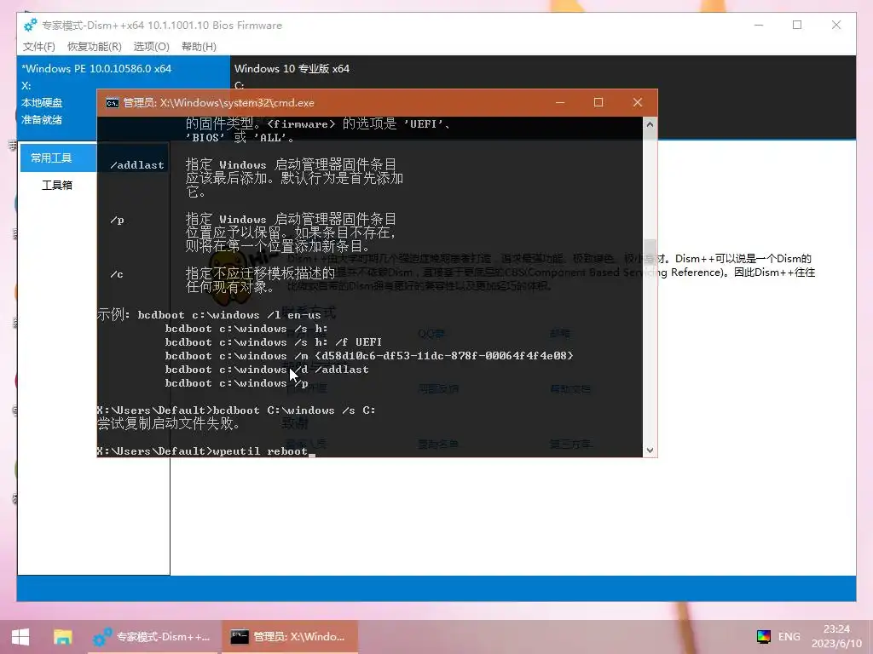Switch to cmd.exe taskbar button
The image size is (873, 654).
tap(289, 637)
